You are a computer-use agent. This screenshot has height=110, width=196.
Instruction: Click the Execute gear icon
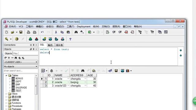pos(17,39)
